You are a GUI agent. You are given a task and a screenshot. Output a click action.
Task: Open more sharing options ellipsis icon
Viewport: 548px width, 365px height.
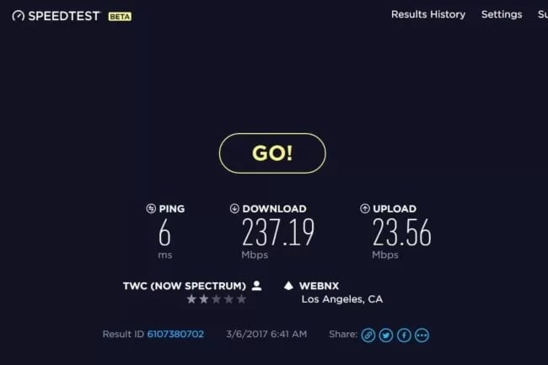tap(422, 335)
